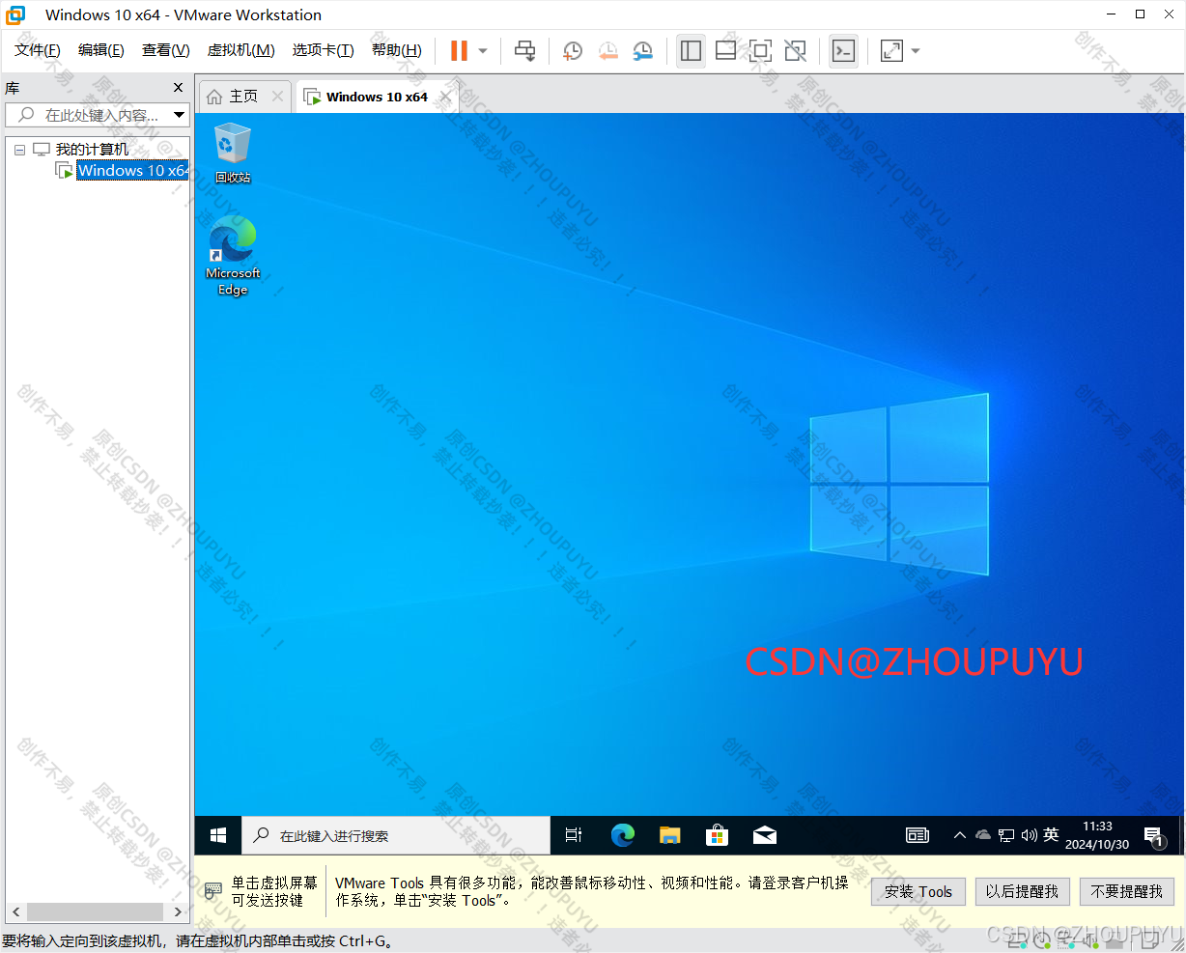Viewport: 1186px width, 953px height.
Task: Click the network tray icon
Action: tap(1006, 835)
